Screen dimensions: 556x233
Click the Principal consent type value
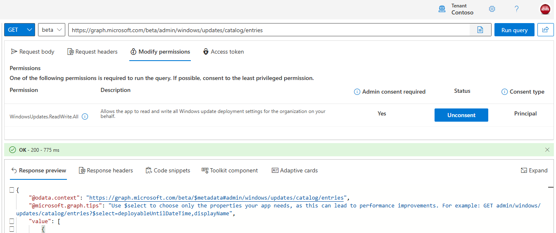coord(525,113)
